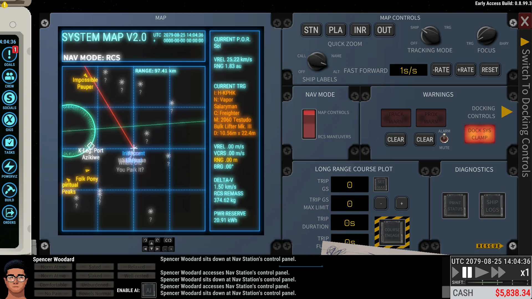The image size is (532, 299).
Task: Open the Goals sidebar icon
Action: (9, 55)
